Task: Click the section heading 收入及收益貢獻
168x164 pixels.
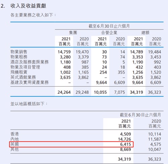Action: tap(28, 6)
